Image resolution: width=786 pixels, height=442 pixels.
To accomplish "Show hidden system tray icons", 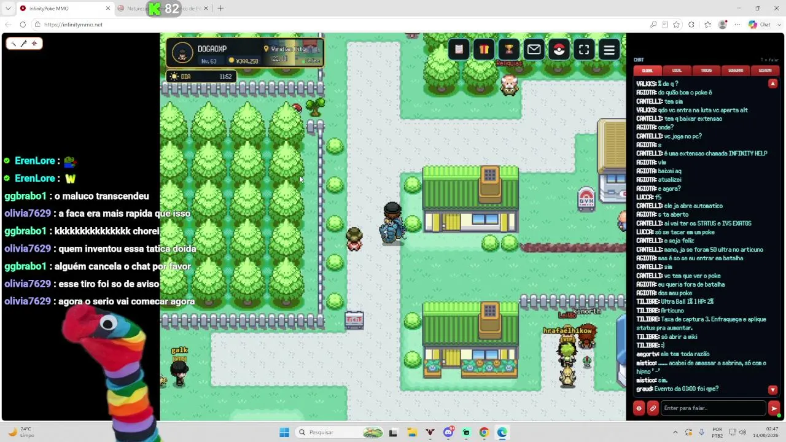I will [x=675, y=432].
